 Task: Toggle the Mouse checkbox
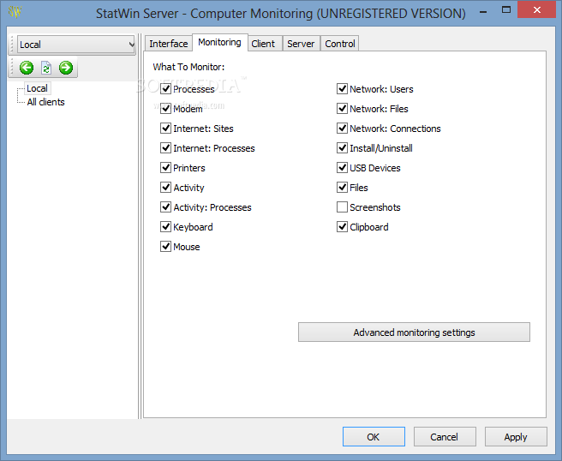[x=165, y=247]
